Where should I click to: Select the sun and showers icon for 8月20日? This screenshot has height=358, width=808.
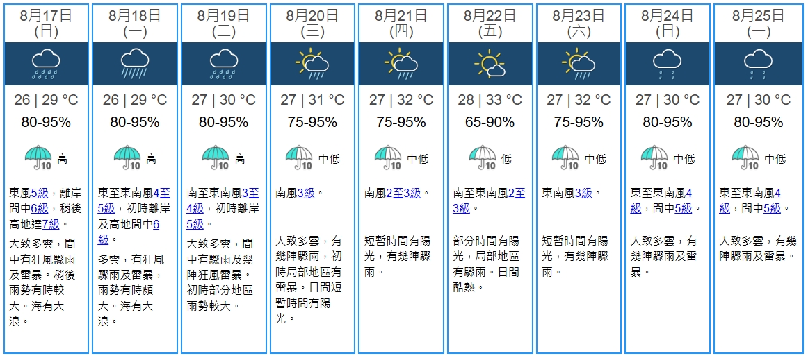(312, 63)
